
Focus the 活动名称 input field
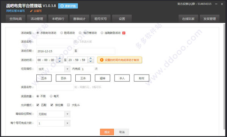[55, 42]
